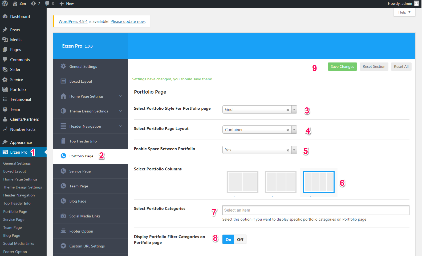The width and height of the screenshot is (422, 256).
Task: Click the Save Changes button
Action: pyautogui.click(x=342, y=66)
